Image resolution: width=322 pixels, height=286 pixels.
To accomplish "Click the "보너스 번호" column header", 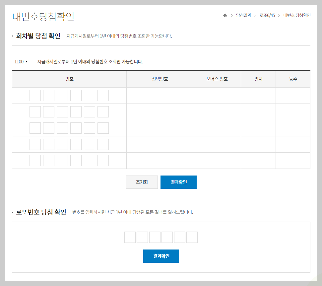I will click(217, 79).
